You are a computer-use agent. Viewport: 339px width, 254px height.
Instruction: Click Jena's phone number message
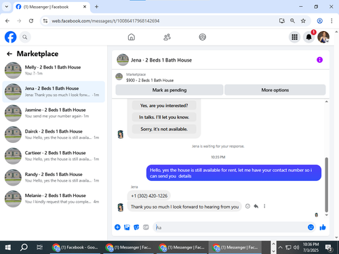tap(149, 196)
